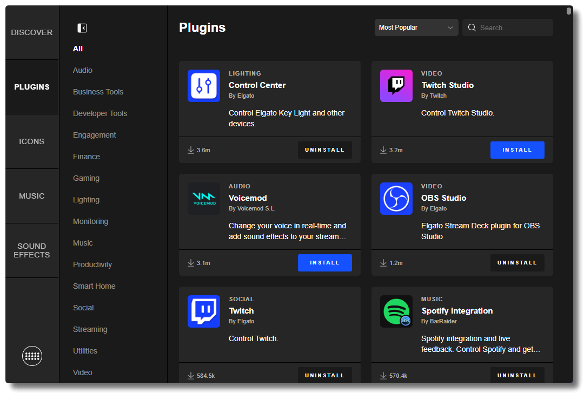Select the Gaming category
This screenshot has width=584, height=394.
pos(87,178)
